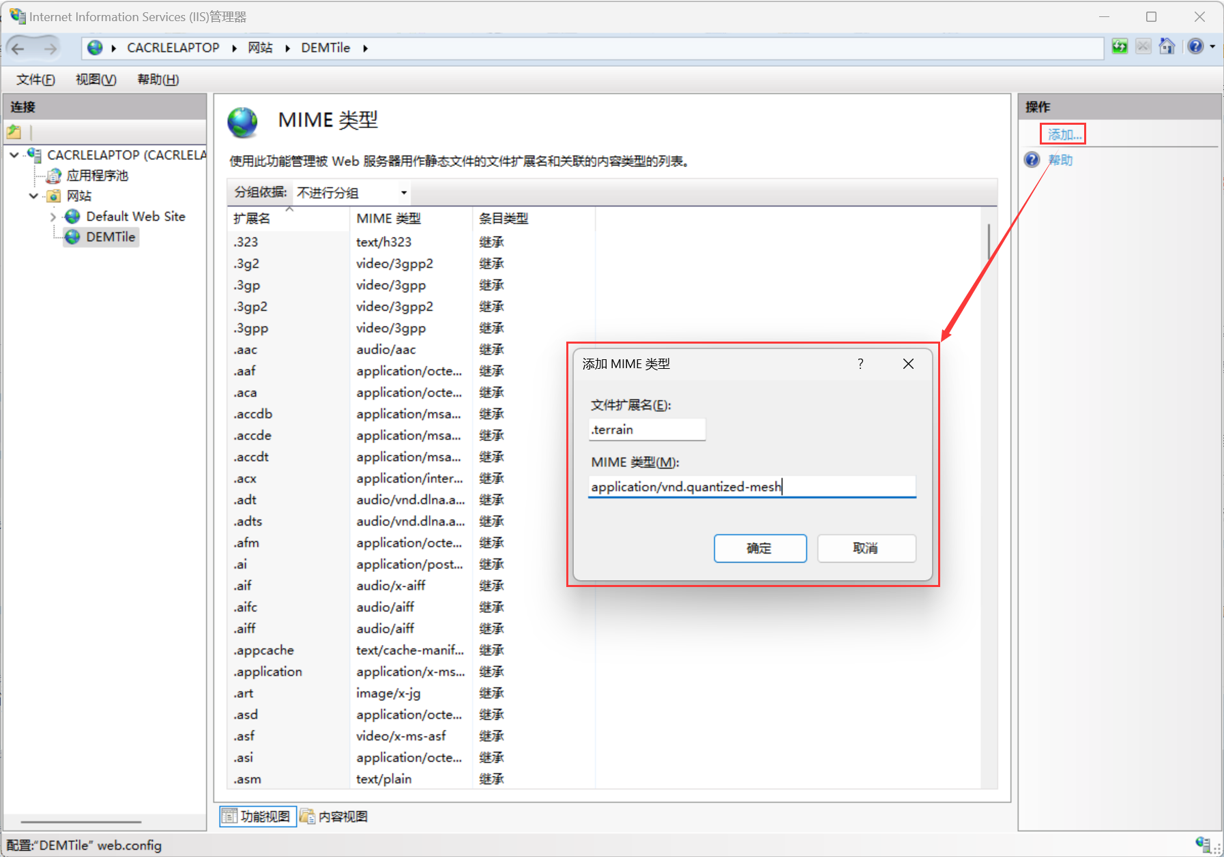Screen dimensions: 1224x857
Task: Open home page toolbar icon
Action: click(x=1167, y=46)
